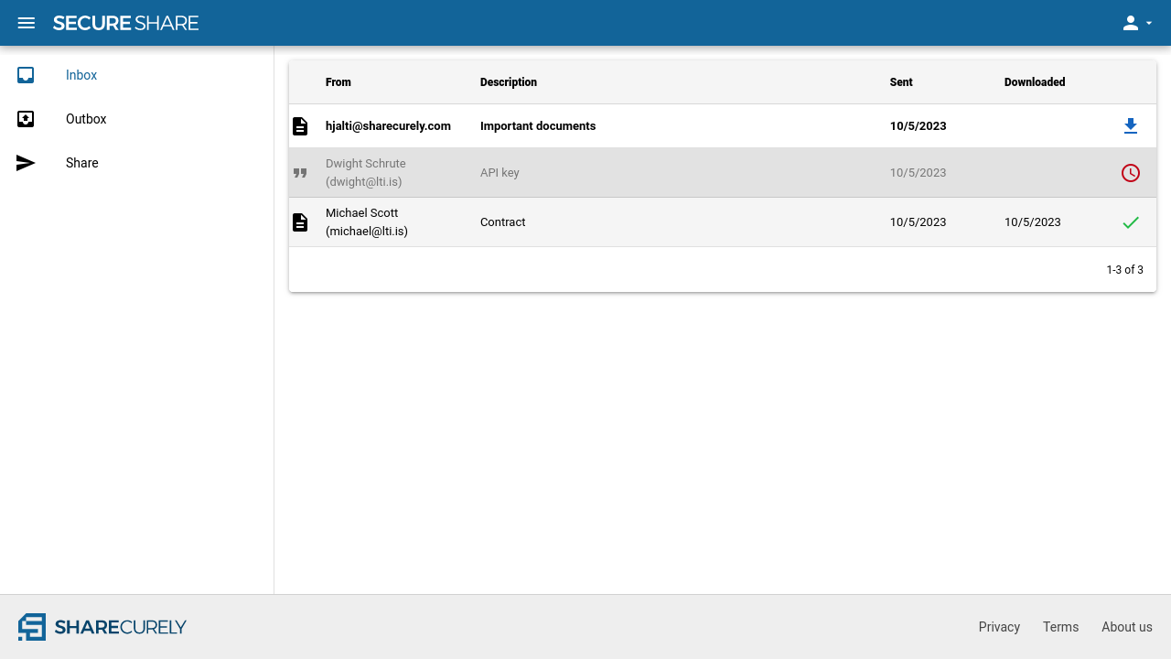Click the Secure Share logo
Viewport: 1171px width, 659px height.
[125, 23]
